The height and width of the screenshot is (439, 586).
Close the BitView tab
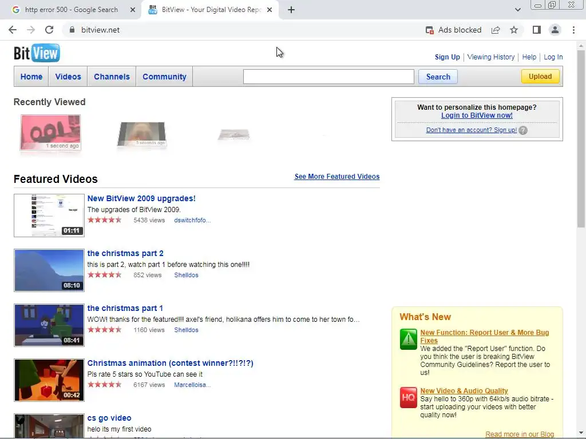[270, 10]
